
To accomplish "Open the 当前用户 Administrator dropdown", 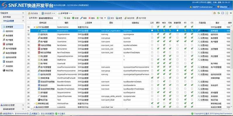I will pos(202,7).
